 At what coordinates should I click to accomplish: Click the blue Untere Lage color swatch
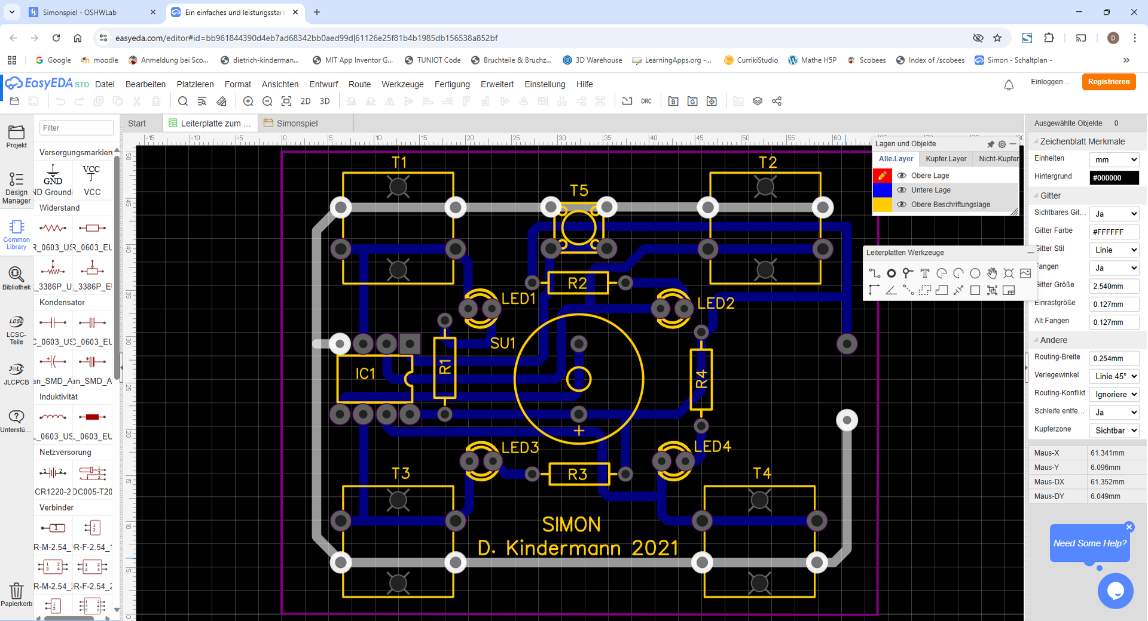point(882,190)
